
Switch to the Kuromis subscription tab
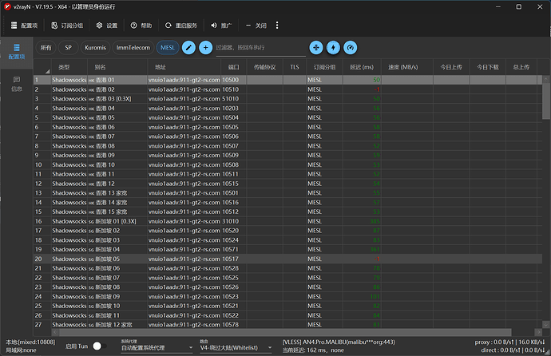[95, 47]
